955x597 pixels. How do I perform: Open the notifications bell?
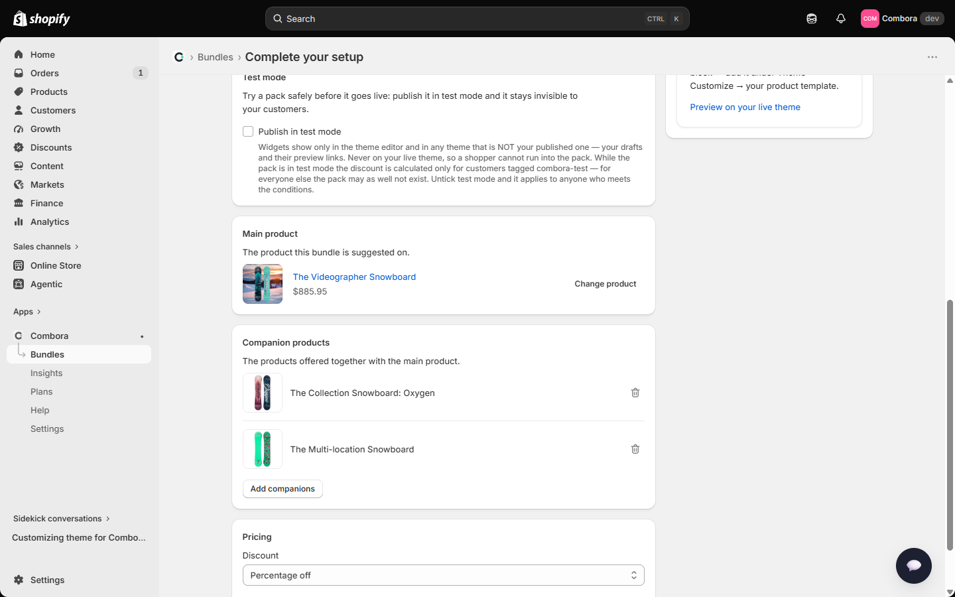pyautogui.click(x=841, y=19)
